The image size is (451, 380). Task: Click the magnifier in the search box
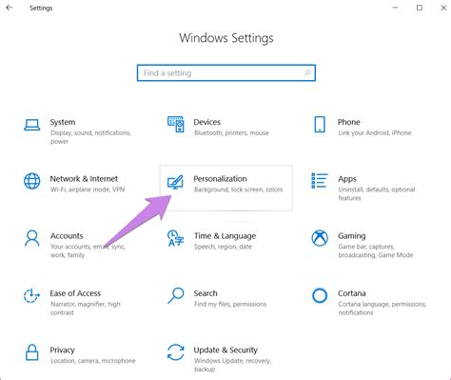coord(307,73)
